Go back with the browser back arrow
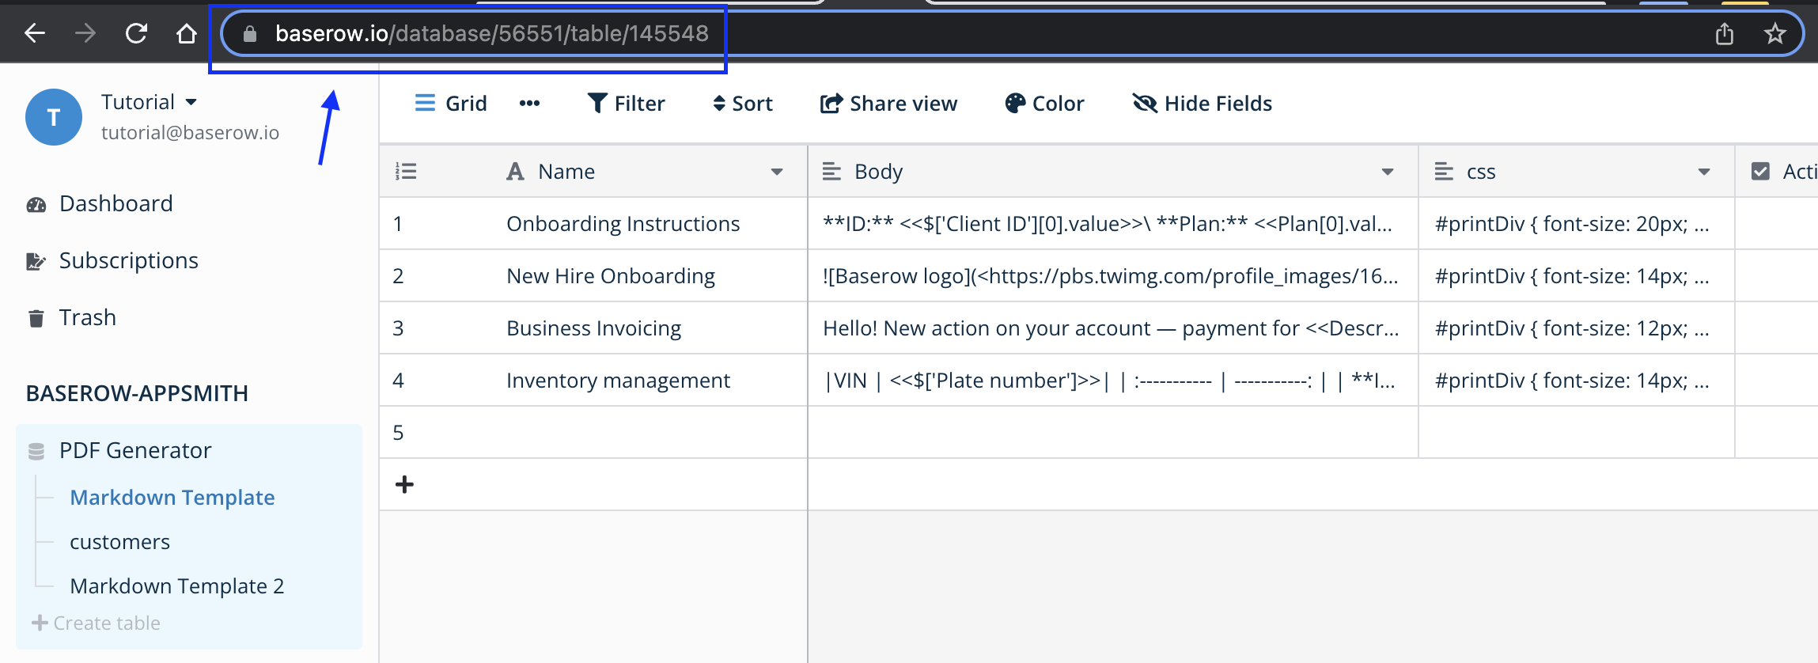The height and width of the screenshot is (663, 1818). [35, 33]
